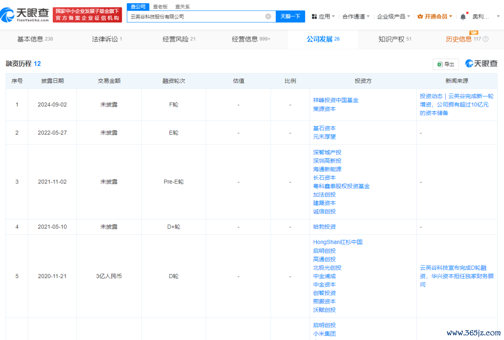Open investor link 粤科鑫泰股权投资基金
504x340 pixels.
click(341, 186)
